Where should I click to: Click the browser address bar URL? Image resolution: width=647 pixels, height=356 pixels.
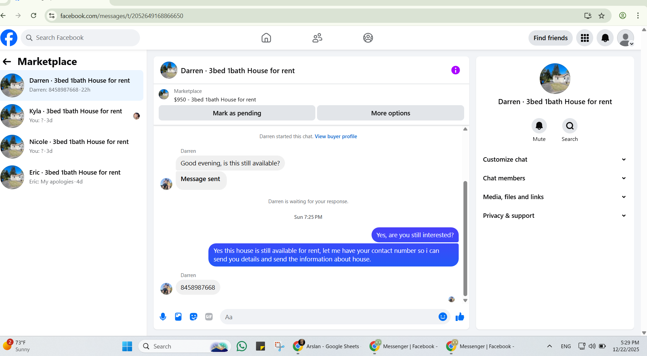point(122,16)
